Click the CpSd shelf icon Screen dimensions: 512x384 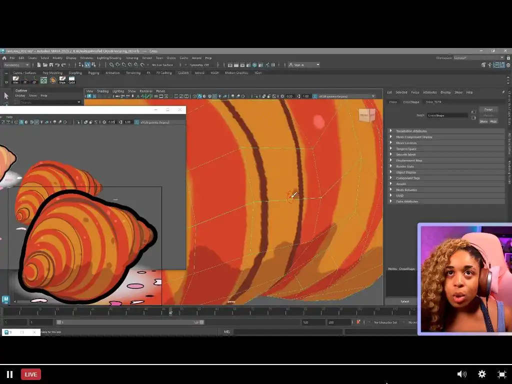[x=71, y=80]
